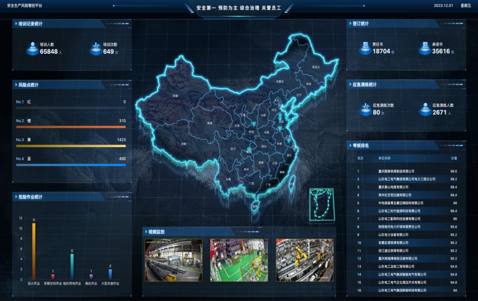
Task: Click the 培训次数 pulse icon
Action: 96,49
